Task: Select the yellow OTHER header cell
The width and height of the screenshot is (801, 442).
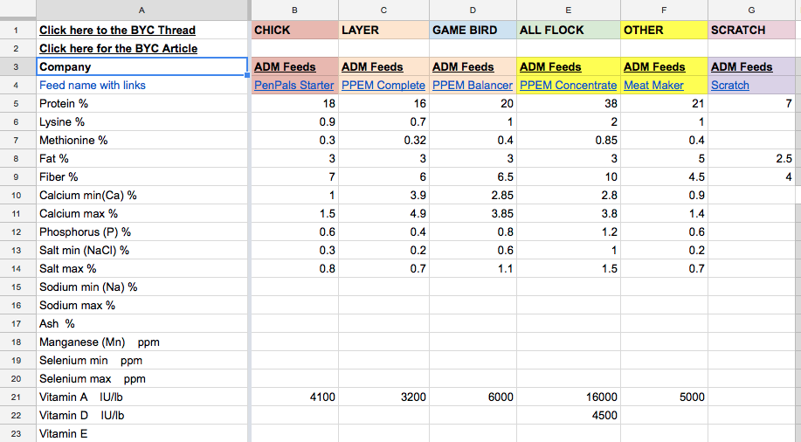Action: (x=663, y=30)
